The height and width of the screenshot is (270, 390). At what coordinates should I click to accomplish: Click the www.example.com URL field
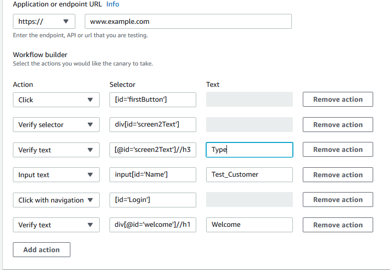click(188, 21)
